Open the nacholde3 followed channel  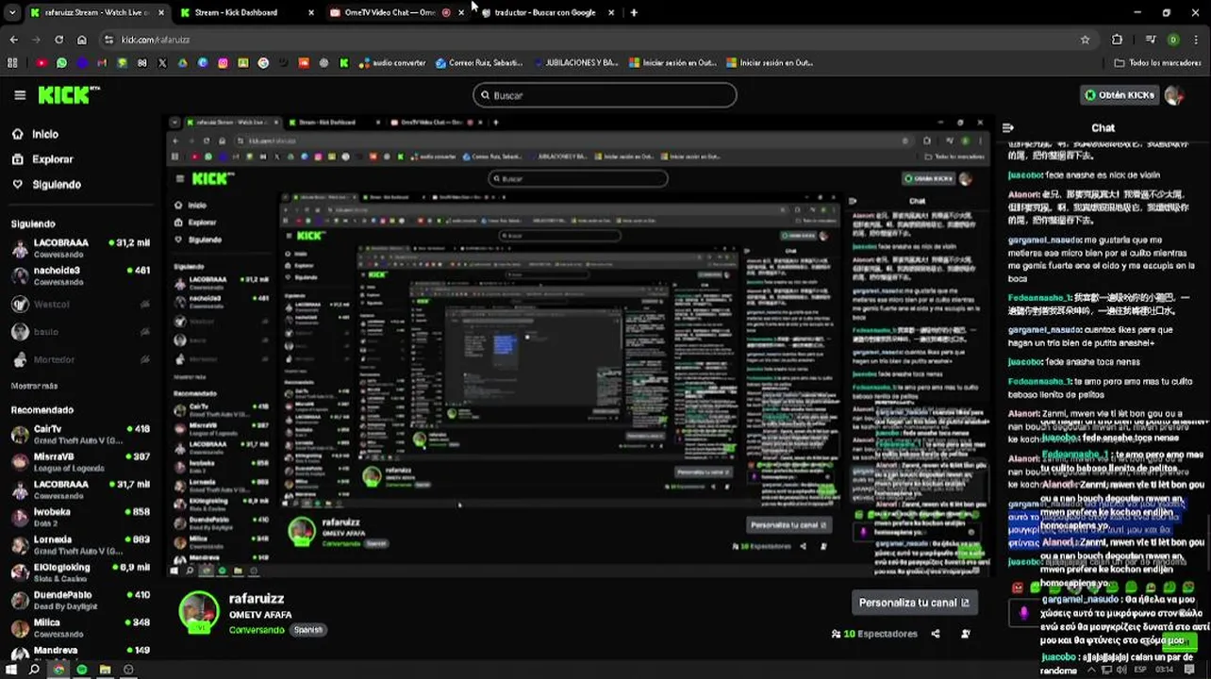[80, 275]
